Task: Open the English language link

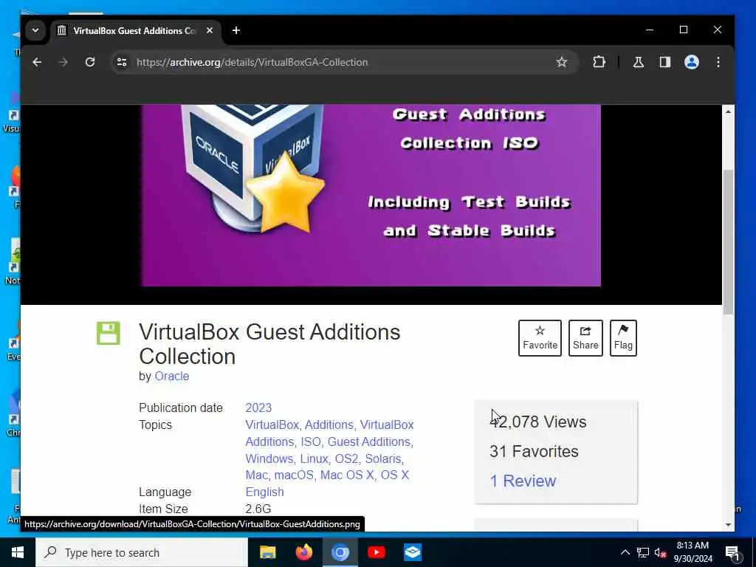Action: pyautogui.click(x=265, y=492)
